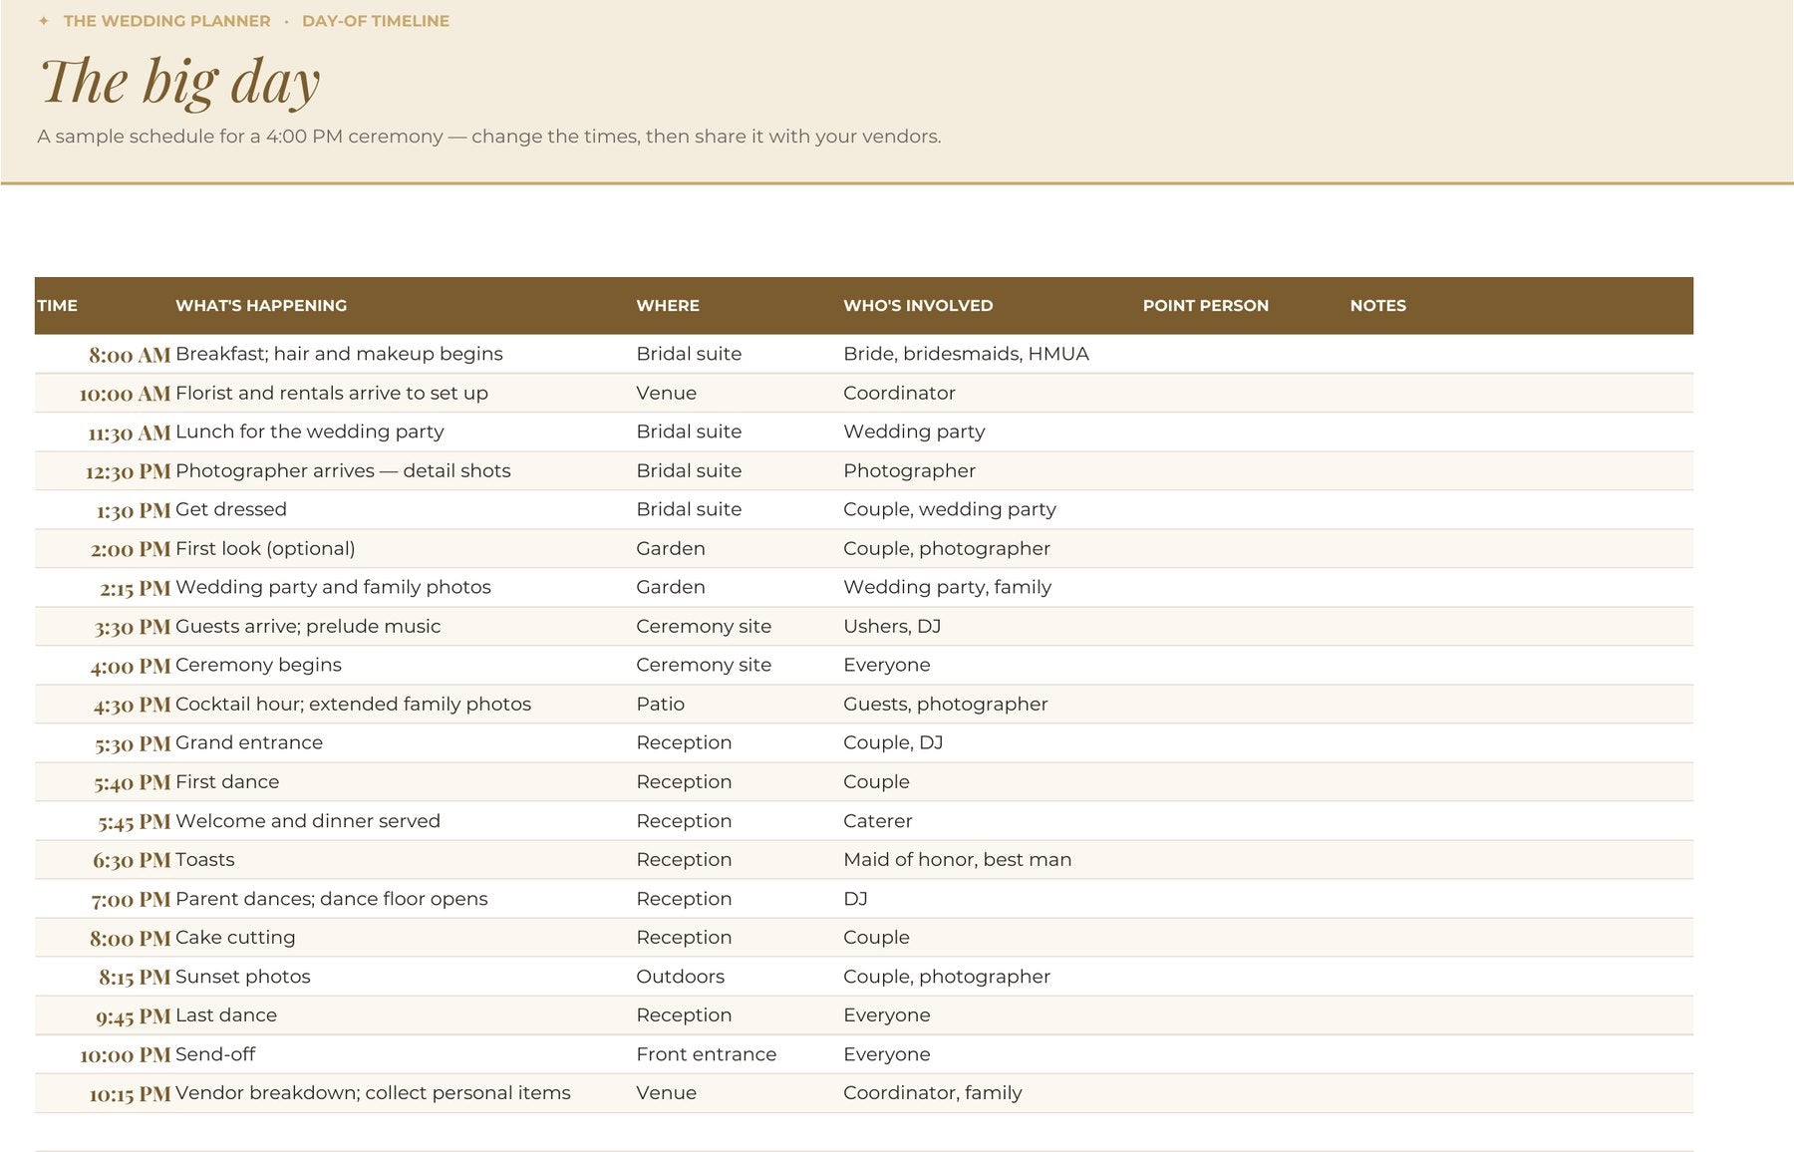The image size is (1794, 1152).
Task: Click the First dance event
Action: coord(227,781)
